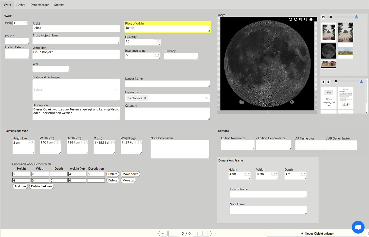Reset image view with the home icon
The width and height of the screenshot is (369, 237).
point(311,19)
